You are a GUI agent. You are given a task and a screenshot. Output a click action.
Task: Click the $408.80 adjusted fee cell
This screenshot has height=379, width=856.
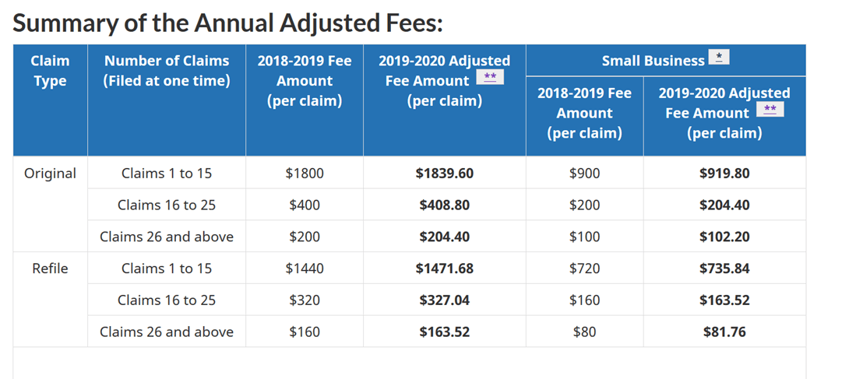444,205
